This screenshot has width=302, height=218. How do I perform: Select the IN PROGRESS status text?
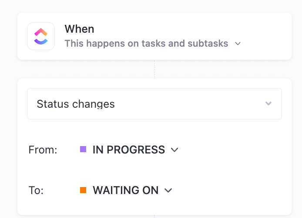[129, 150]
